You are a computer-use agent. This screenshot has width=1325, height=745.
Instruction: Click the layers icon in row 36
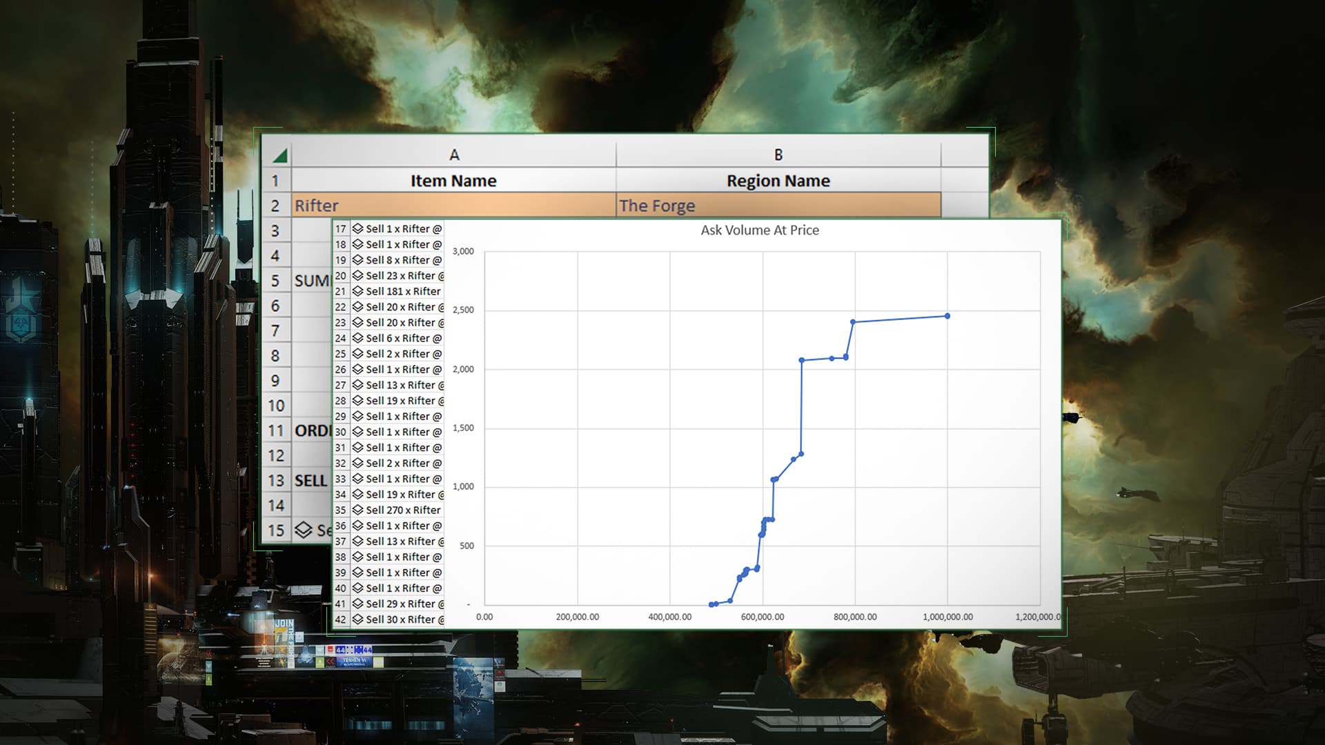(357, 526)
